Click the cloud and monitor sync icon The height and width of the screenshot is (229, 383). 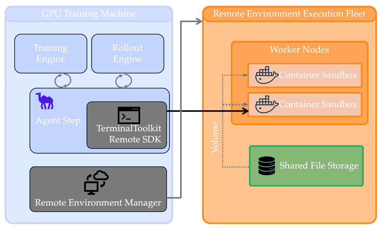tap(96, 183)
